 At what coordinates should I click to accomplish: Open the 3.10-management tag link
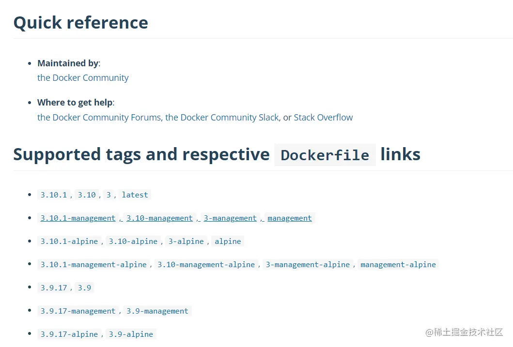point(159,218)
